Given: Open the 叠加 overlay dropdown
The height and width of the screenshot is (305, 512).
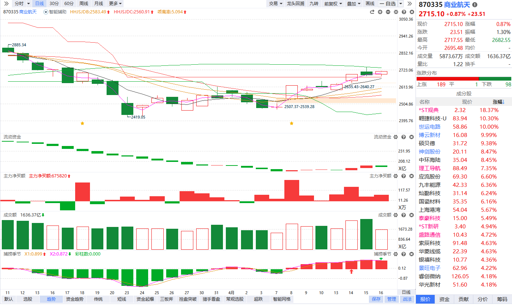Looking at the screenshot, I should coord(354,4).
